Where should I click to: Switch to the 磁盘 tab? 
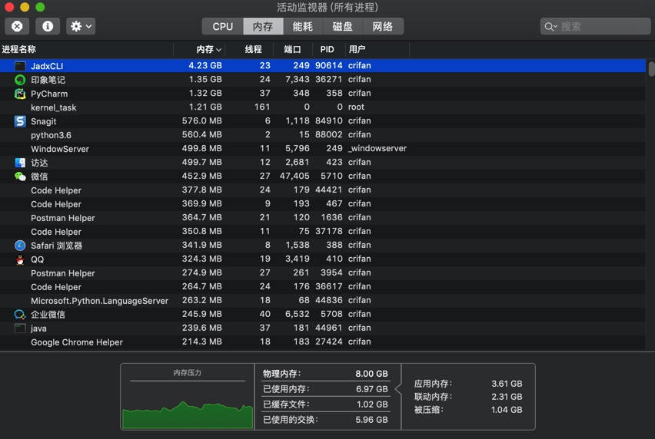343,26
